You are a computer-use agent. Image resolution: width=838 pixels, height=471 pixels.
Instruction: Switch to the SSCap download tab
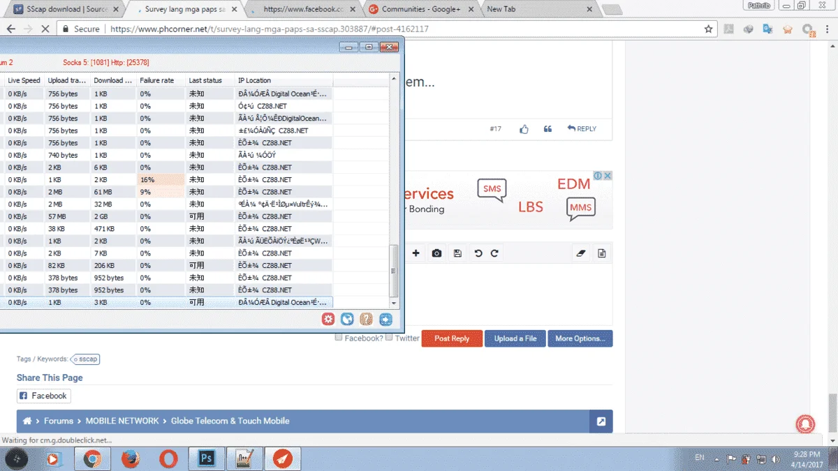[x=67, y=10]
